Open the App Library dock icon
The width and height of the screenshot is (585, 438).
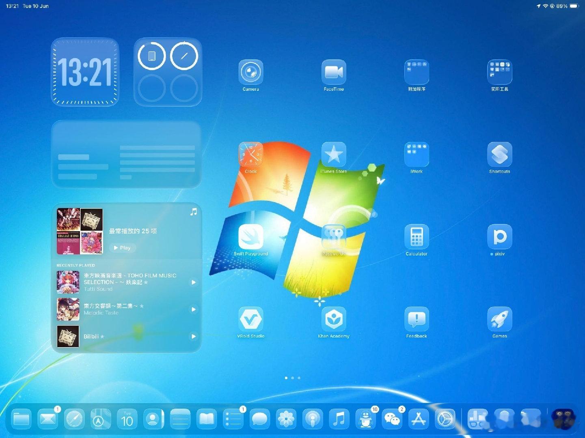(564, 419)
